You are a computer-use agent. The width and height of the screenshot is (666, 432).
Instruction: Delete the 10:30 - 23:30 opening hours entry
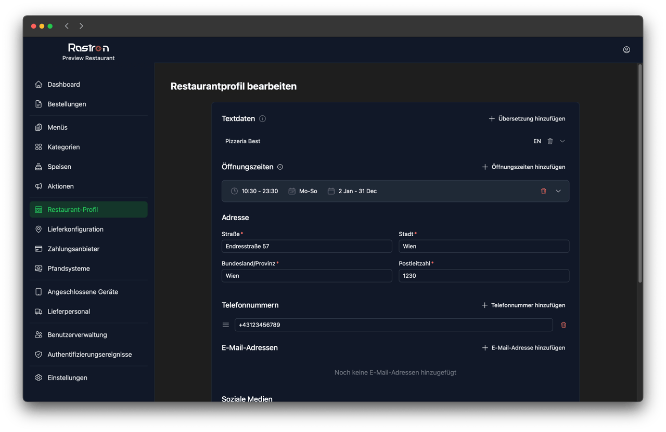pyautogui.click(x=544, y=191)
